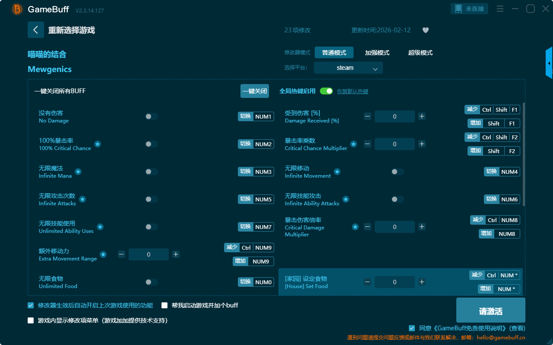Screen dimensions: 553x345
Task: Click star icon next to Infinite Mana
Action: pyautogui.click(x=78, y=172)
